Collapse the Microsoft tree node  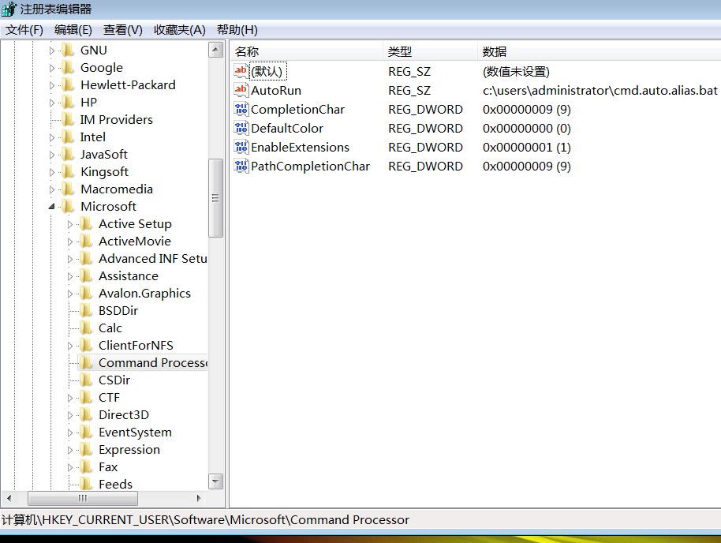click(x=51, y=207)
